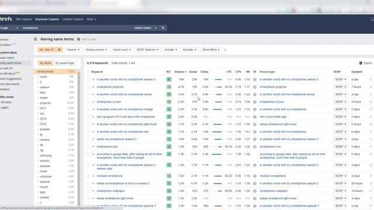Open the More filters dropdown
The width and height of the screenshot is (374, 210).
pos(211,50)
